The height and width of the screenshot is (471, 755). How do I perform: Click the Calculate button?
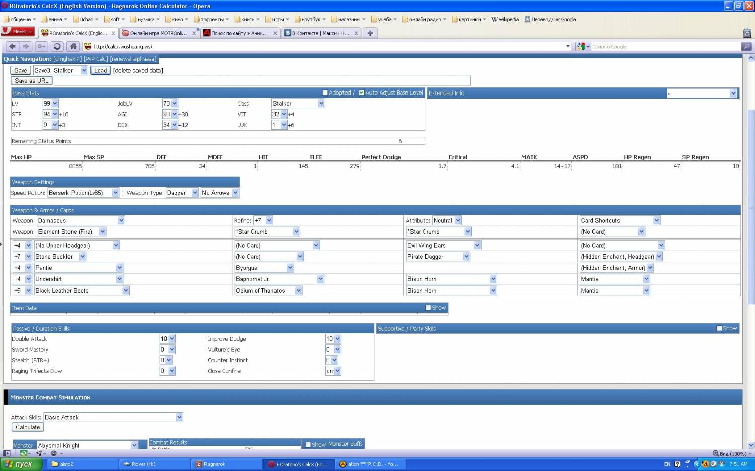28,427
